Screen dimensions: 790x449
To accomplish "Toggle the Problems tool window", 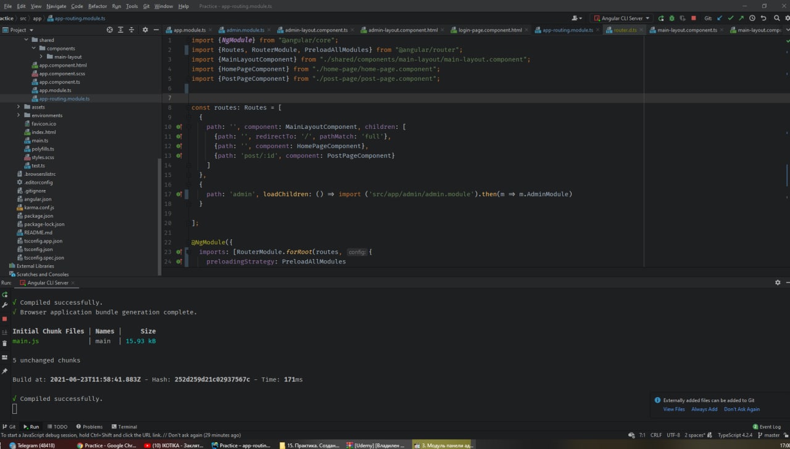I will (x=89, y=427).
